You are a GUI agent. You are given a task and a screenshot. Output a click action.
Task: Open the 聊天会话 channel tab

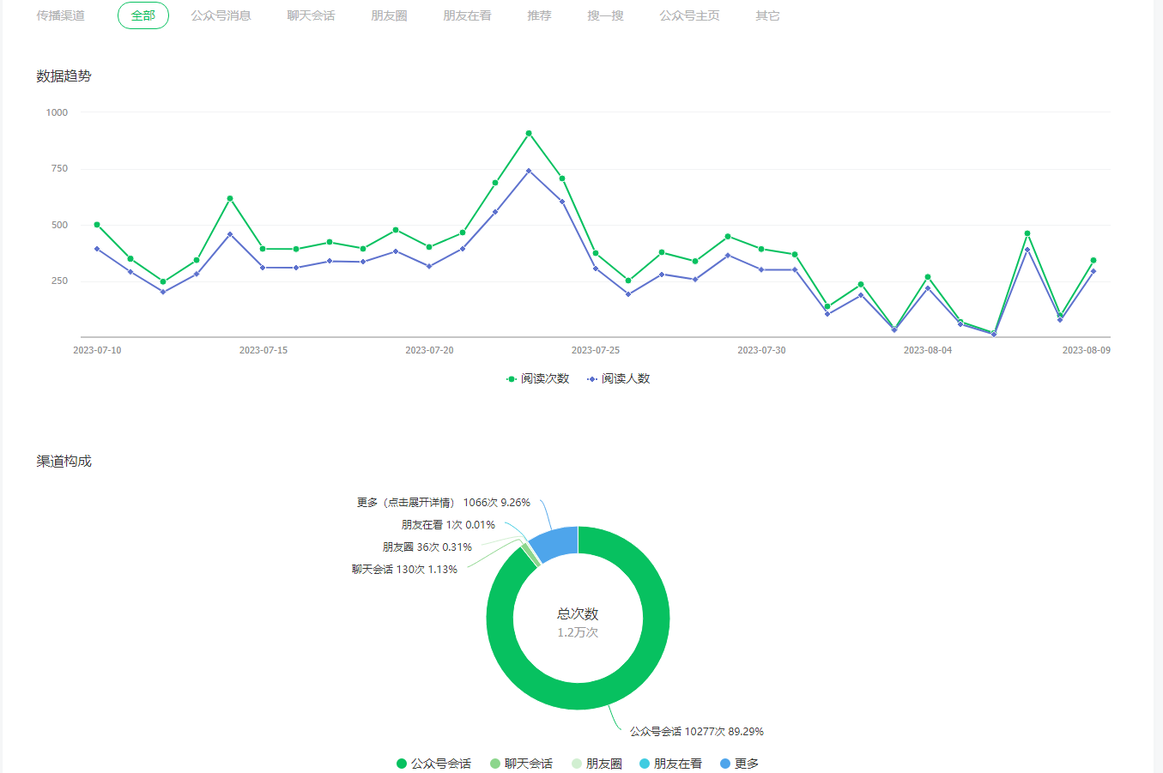311,15
